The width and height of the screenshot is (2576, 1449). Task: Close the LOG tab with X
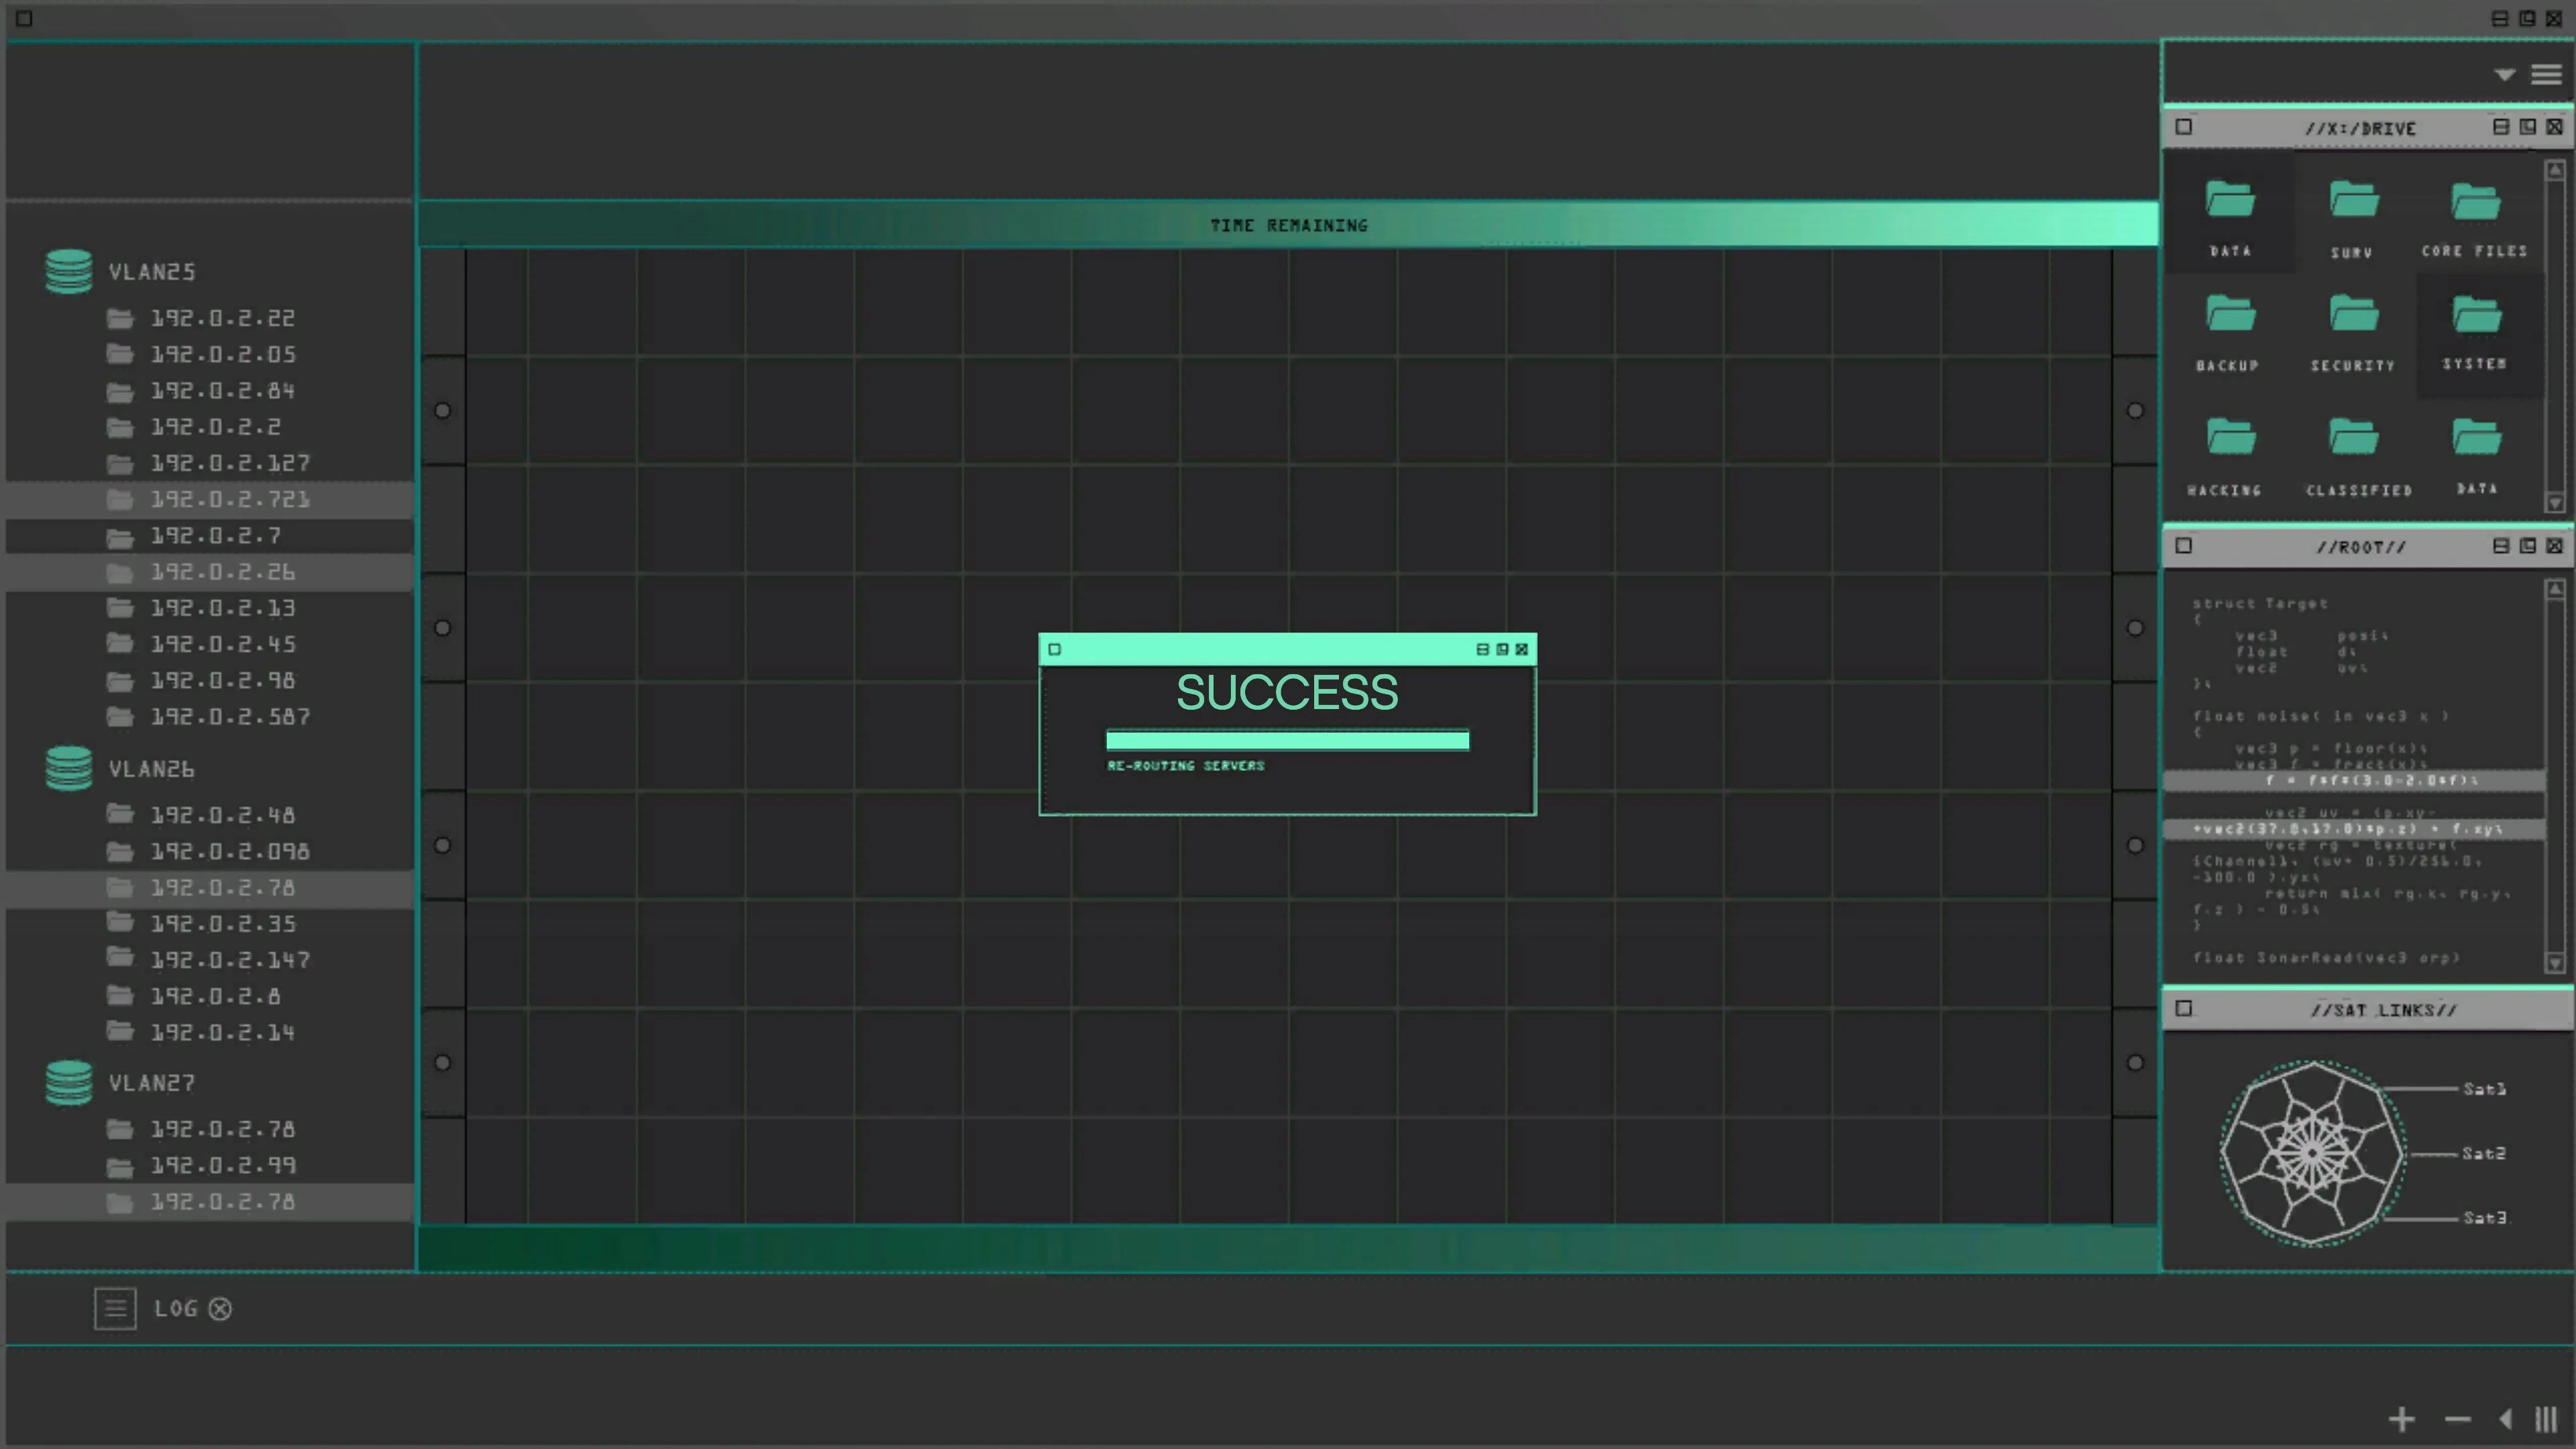(x=220, y=1309)
